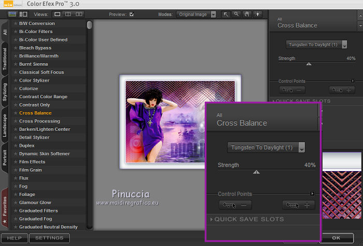Open the Landscape filters tab

click(x=5, y=125)
